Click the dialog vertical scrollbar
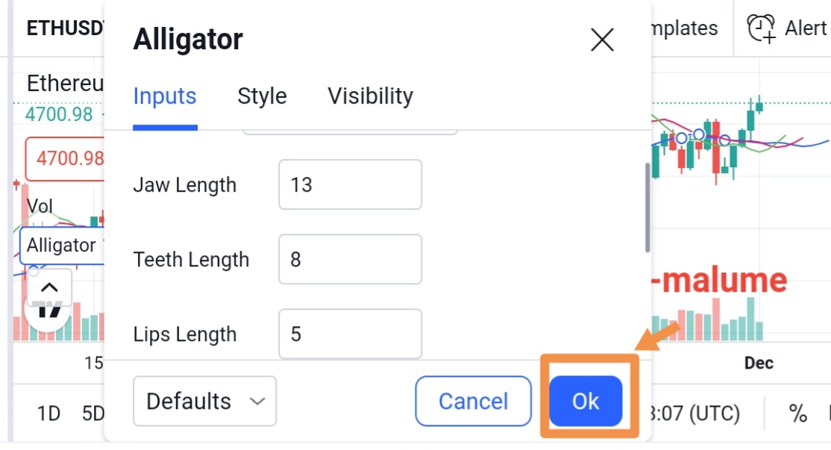The height and width of the screenshot is (450, 831). click(647, 207)
